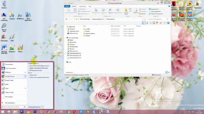Click the Свойства ribbon icon

(136, 10)
